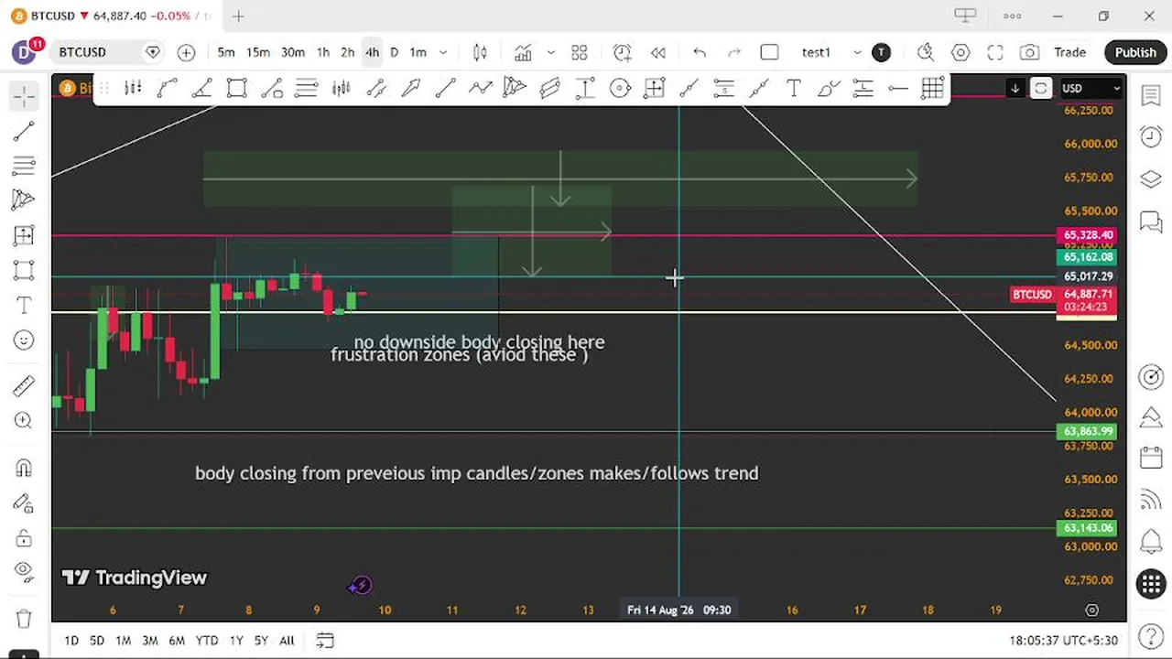This screenshot has width=1172, height=659.
Task: Set date range to 1D
Action: [71, 641]
